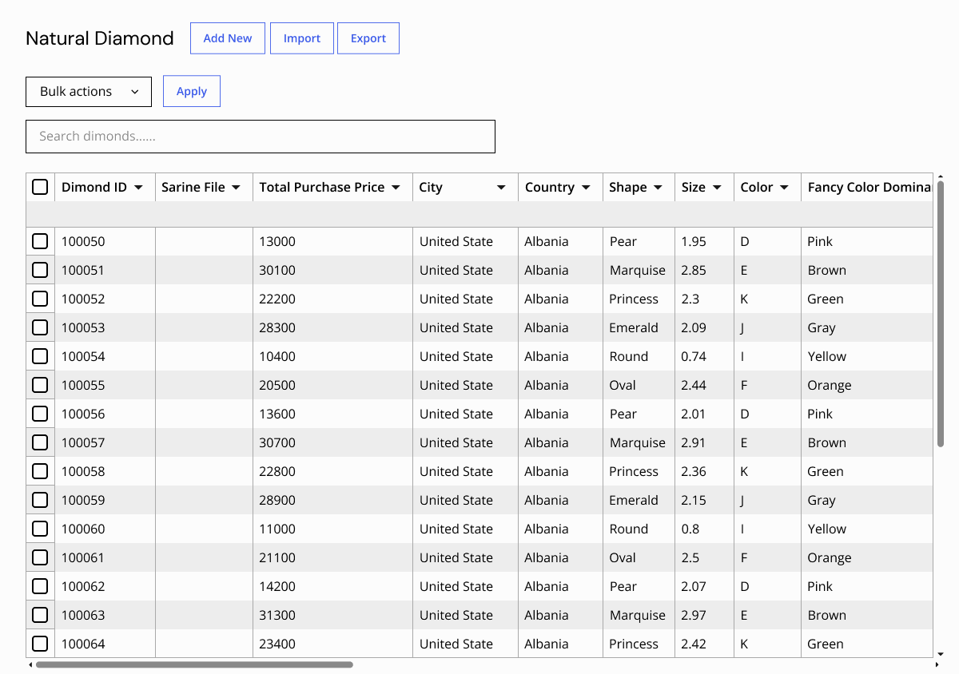Image resolution: width=959 pixels, height=674 pixels.
Task: Check the box for diamond 100050
Action: click(x=40, y=241)
